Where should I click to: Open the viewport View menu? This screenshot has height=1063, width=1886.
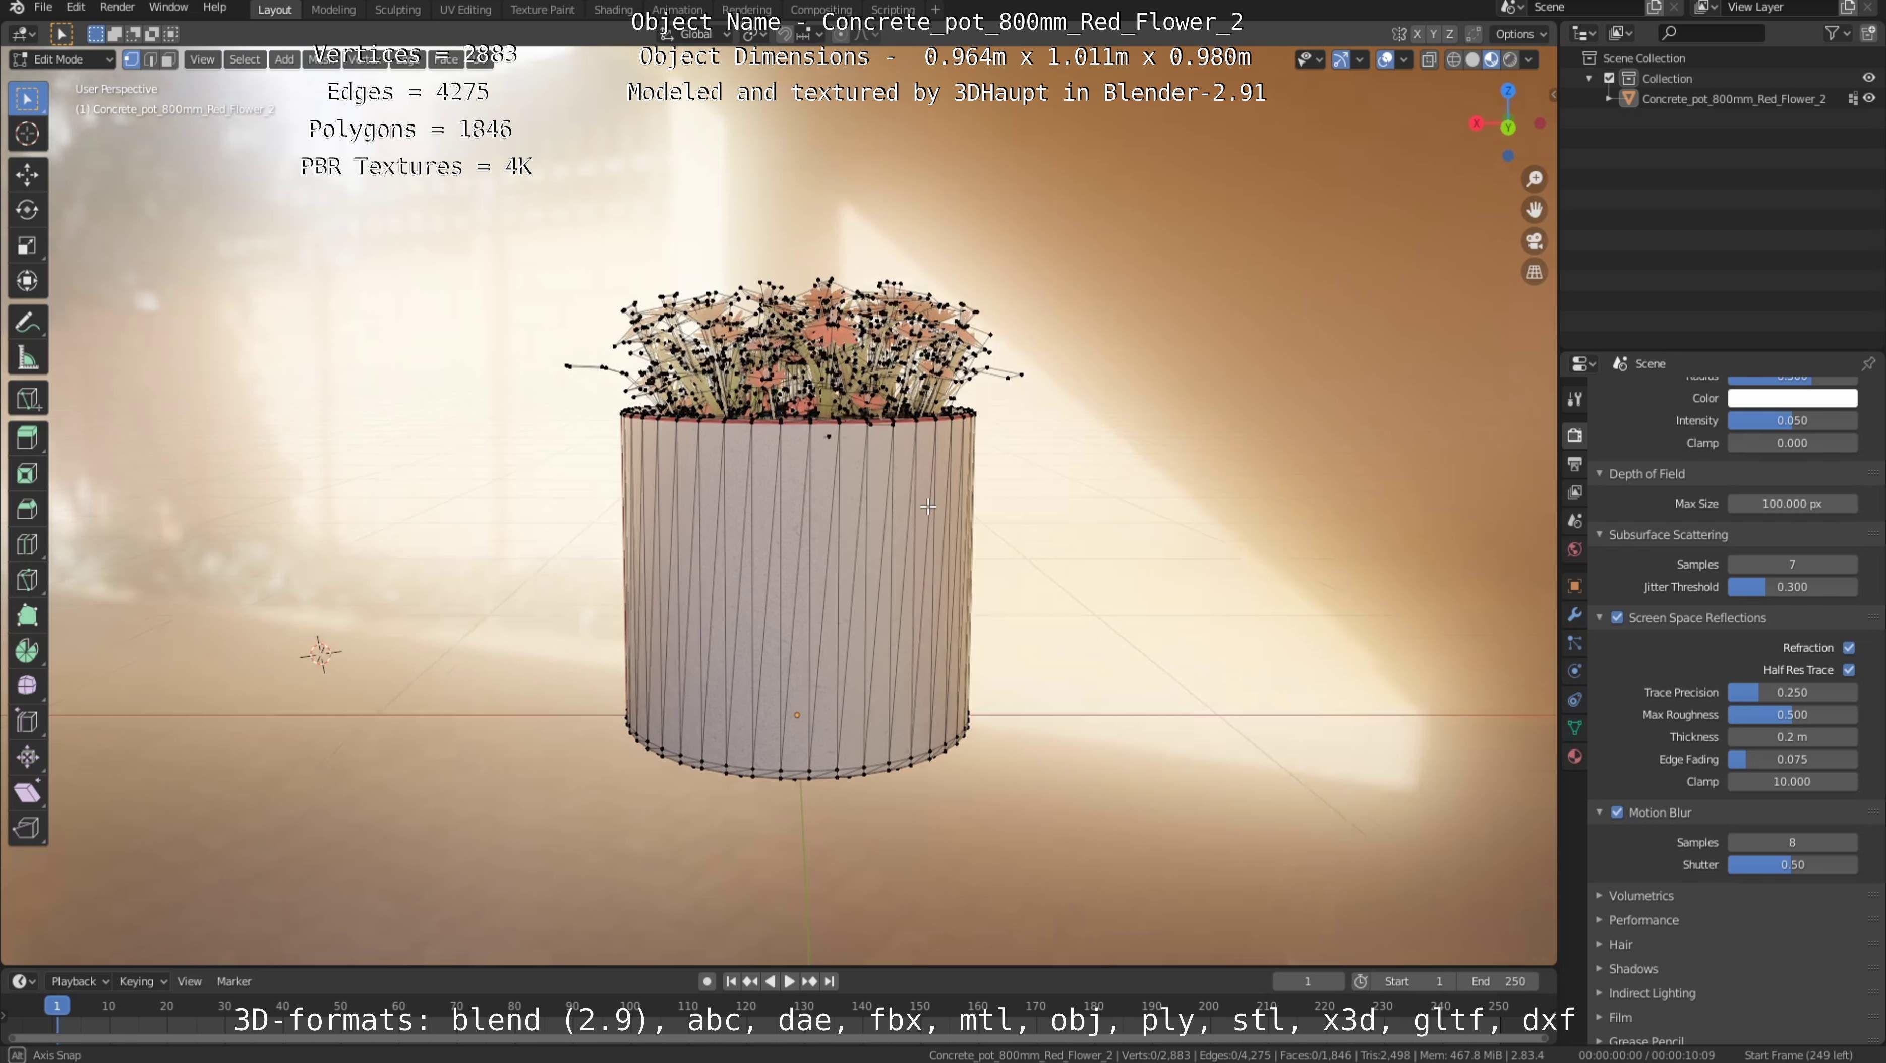click(x=202, y=60)
